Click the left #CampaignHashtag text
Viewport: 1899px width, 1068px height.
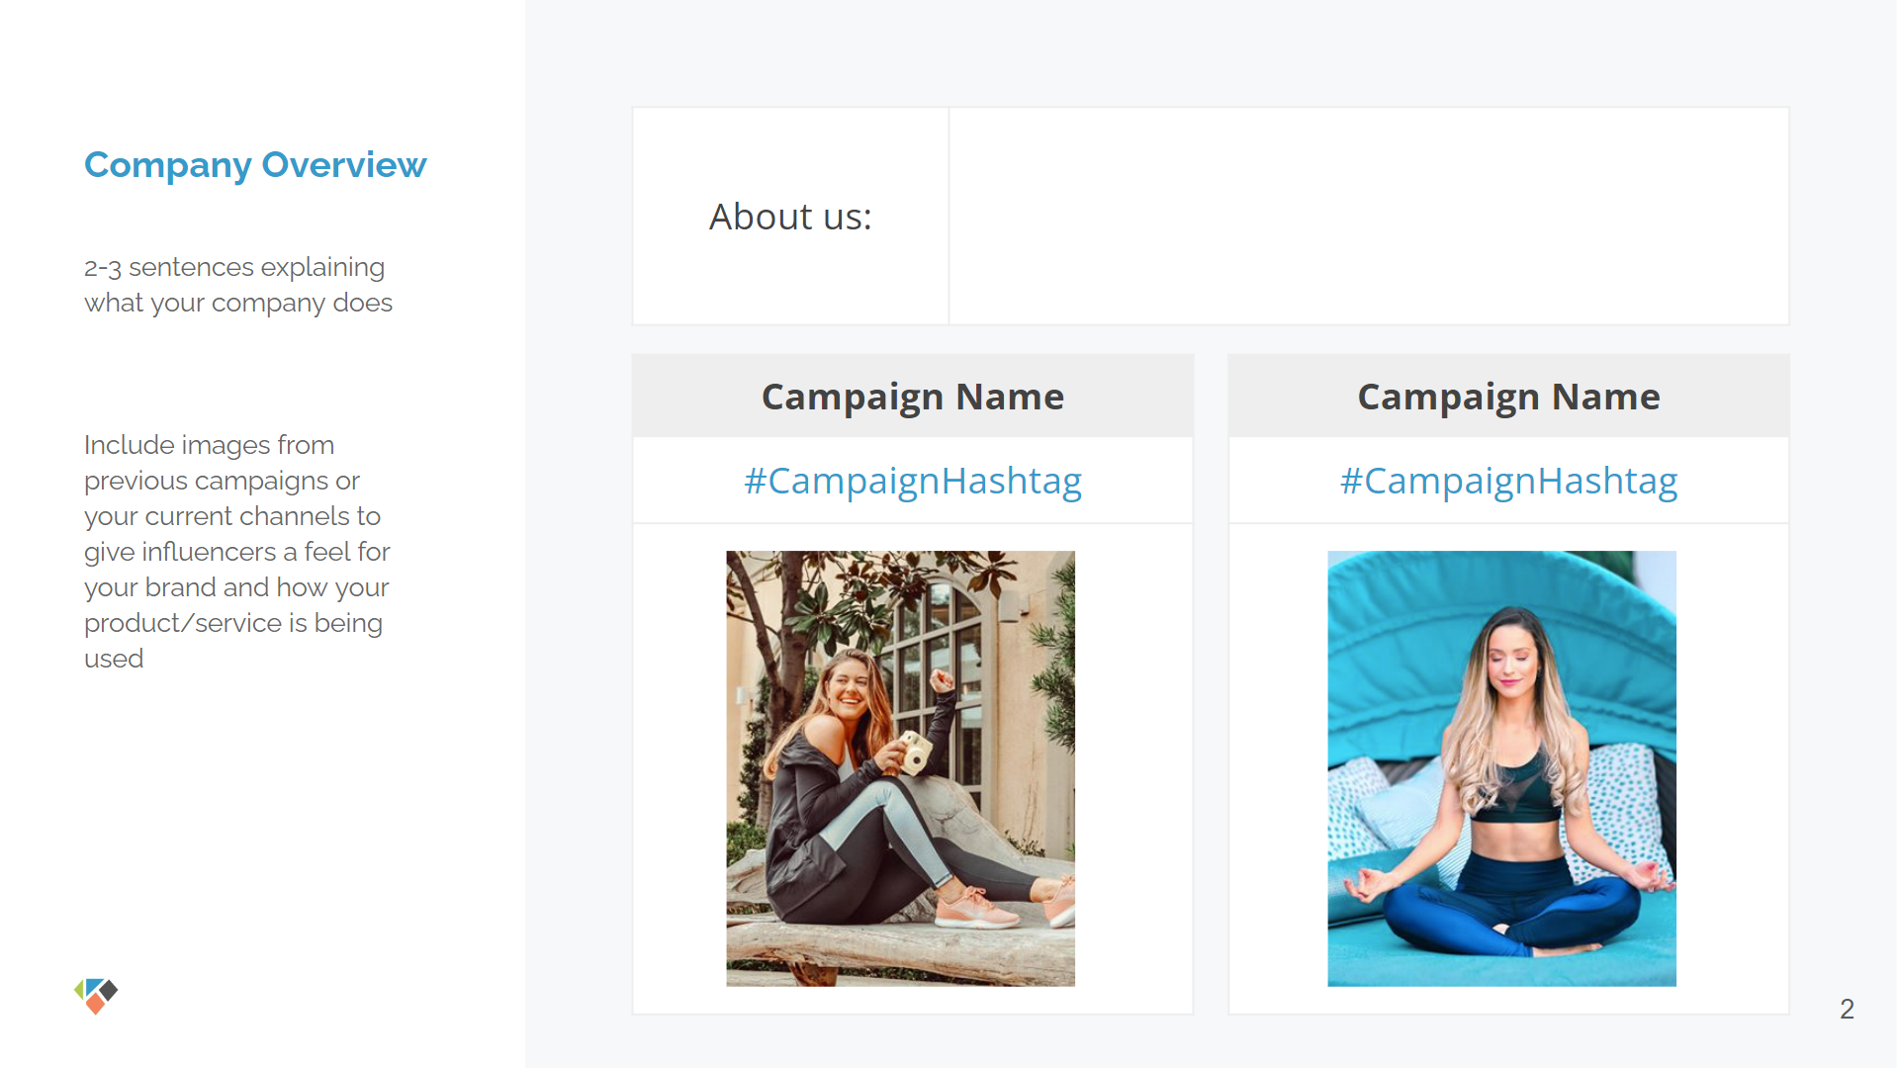pos(913,481)
